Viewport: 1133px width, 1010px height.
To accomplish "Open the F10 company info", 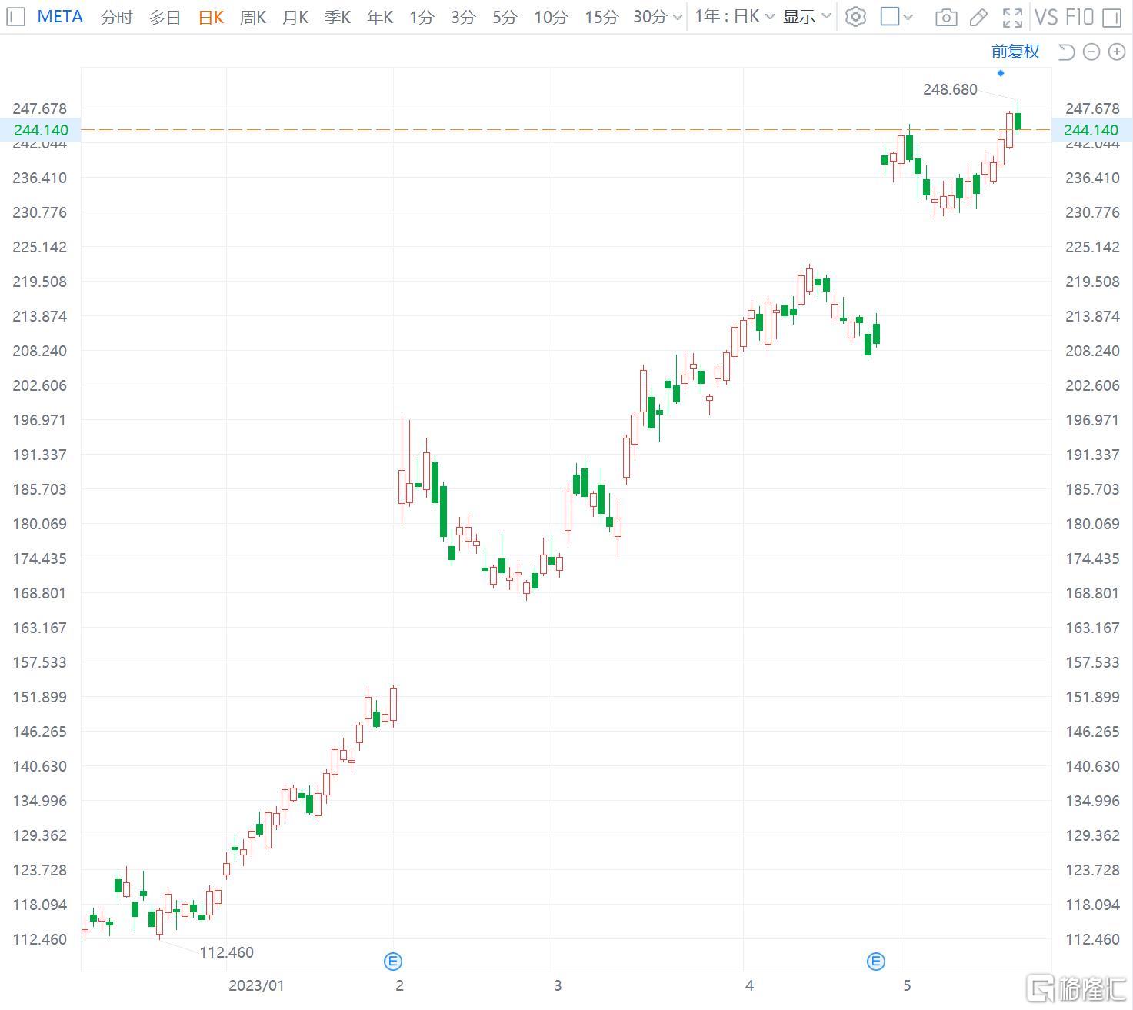I will coord(1080,17).
